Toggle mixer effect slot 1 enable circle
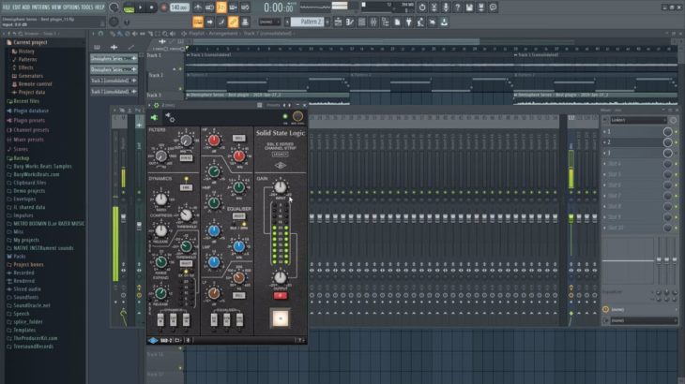 pyautogui.click(x=667, y=132)
